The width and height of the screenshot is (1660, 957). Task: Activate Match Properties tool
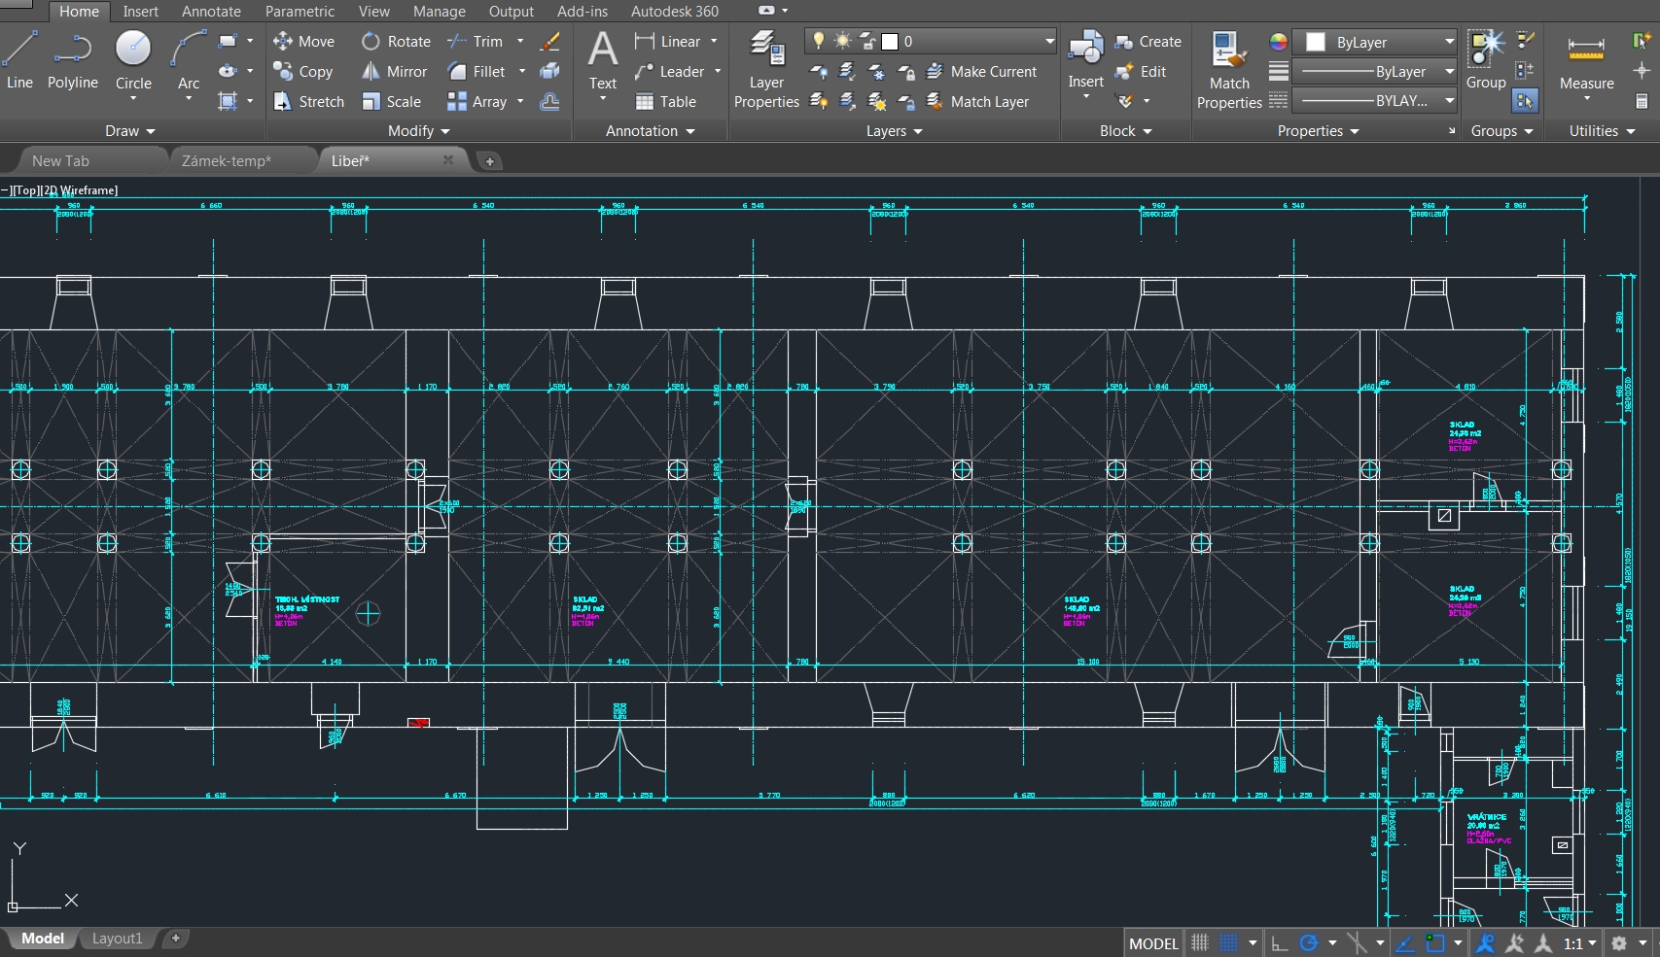[1229, 70]
